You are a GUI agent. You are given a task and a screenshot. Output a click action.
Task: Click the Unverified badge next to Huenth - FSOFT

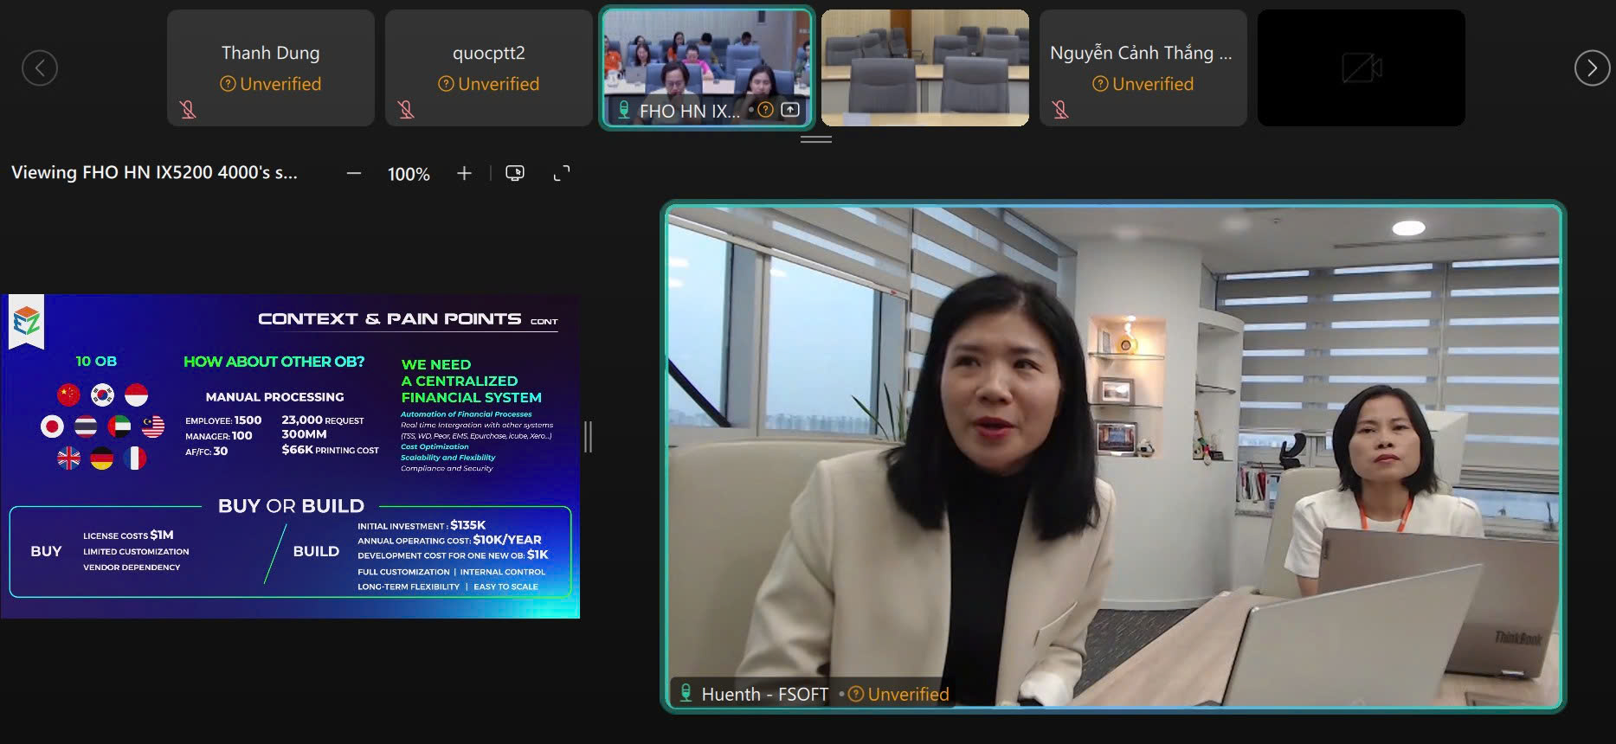click(898, 694)
